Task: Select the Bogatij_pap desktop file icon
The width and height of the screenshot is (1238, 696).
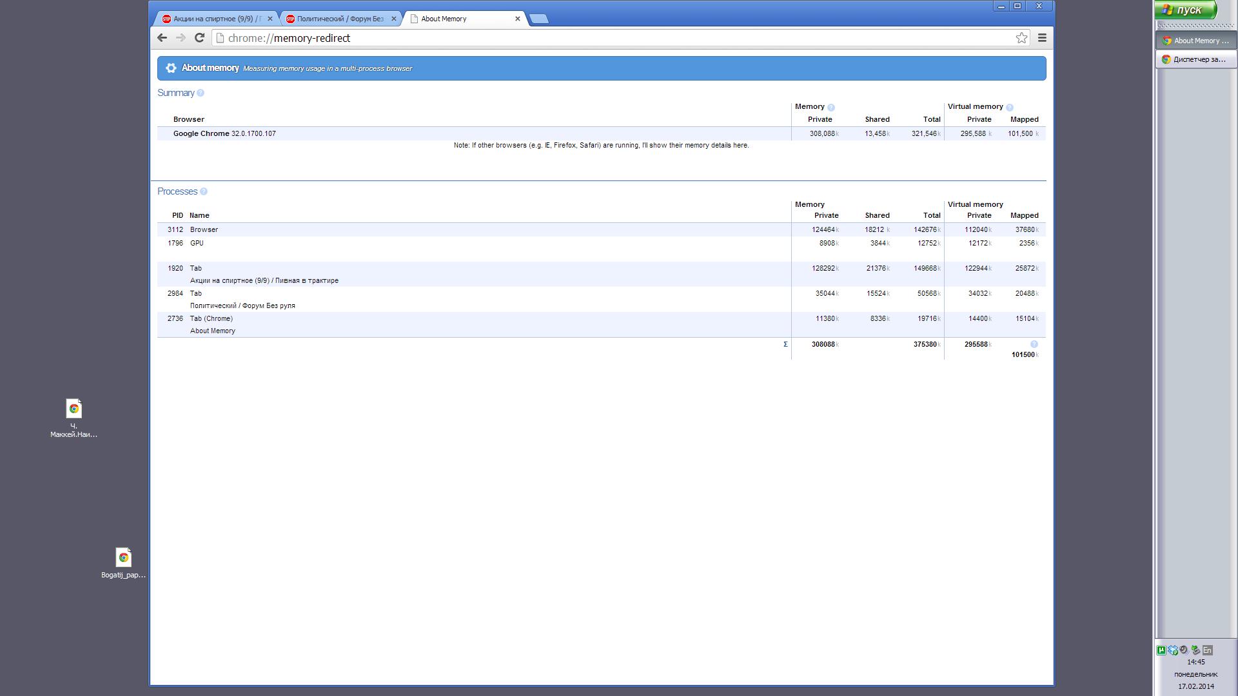Action: [x=123, y=558]
